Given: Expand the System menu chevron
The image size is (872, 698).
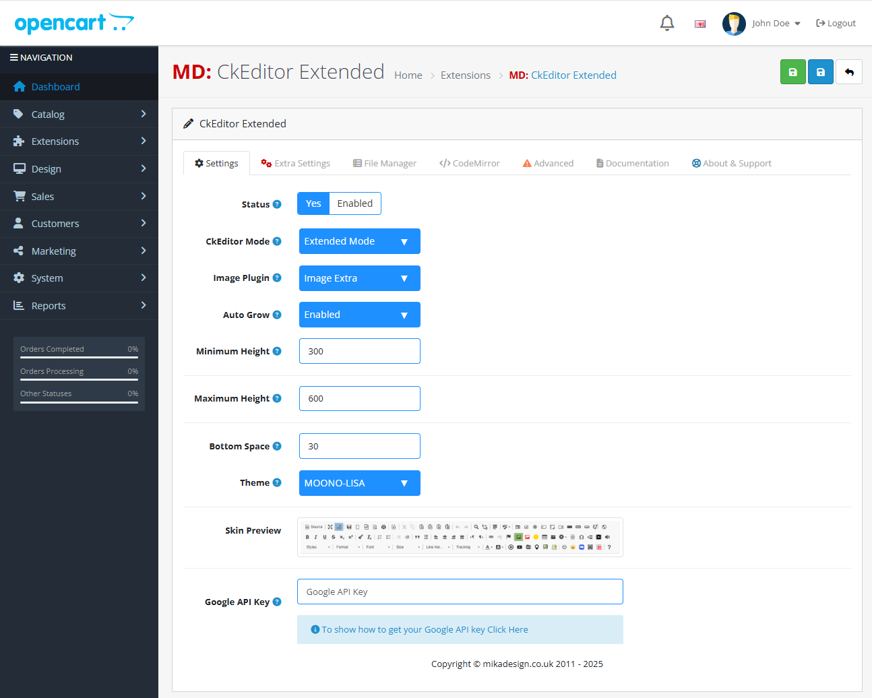Looking at the screenshot, I should click(x=144, y=278).
